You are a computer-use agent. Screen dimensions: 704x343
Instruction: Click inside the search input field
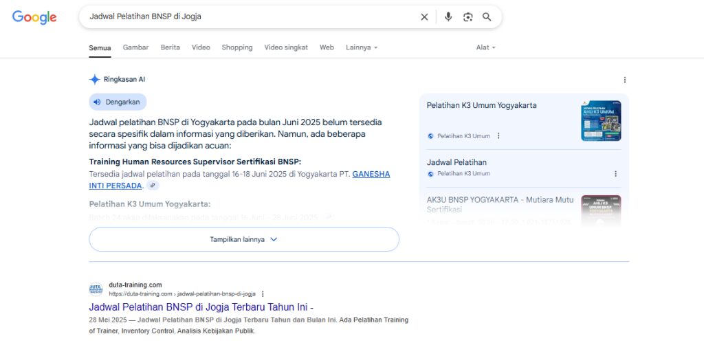(x=252, y=17)
